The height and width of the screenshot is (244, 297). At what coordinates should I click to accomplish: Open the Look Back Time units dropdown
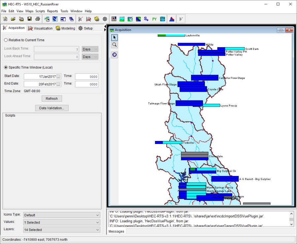coord(90,49)
